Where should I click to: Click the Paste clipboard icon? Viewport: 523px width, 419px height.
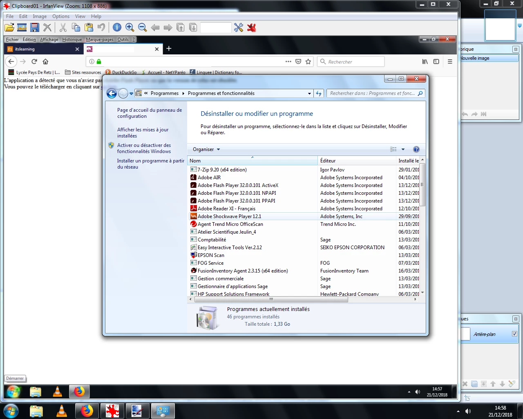[x=89, y=27]
